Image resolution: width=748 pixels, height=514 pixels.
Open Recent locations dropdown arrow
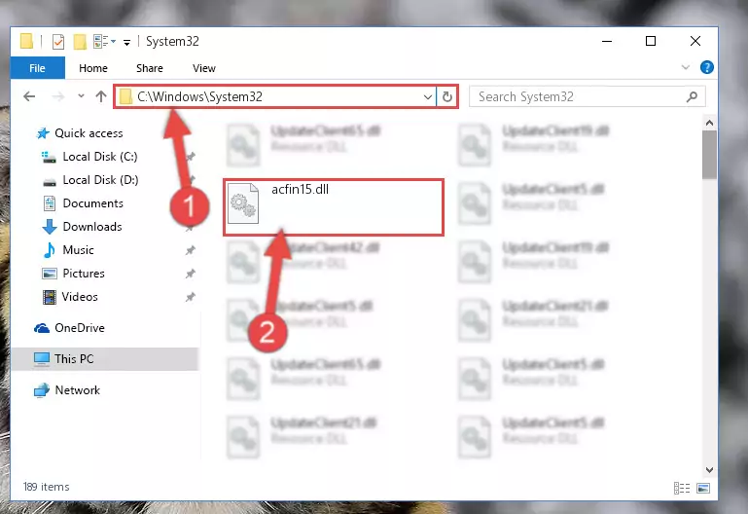pyautogui.click(x=81, y=96)
